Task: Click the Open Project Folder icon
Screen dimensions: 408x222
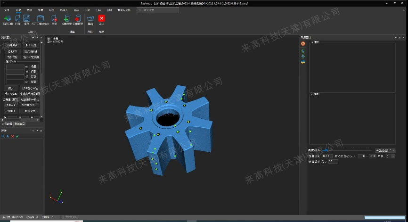Action: pos(40,19)
